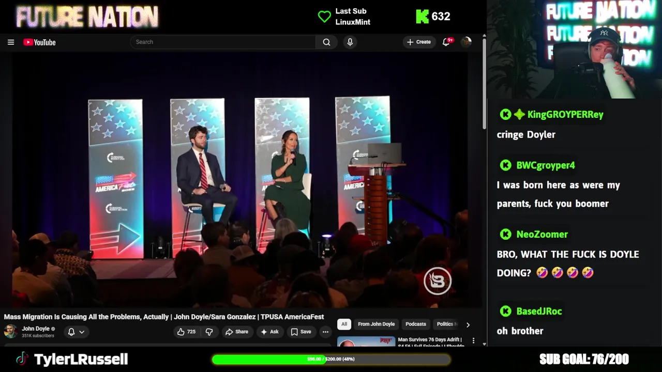Image resolution: width=662 pixels, height=372 pixels.
Task: Click the TylerLRussell handle text
Action: 81,359
